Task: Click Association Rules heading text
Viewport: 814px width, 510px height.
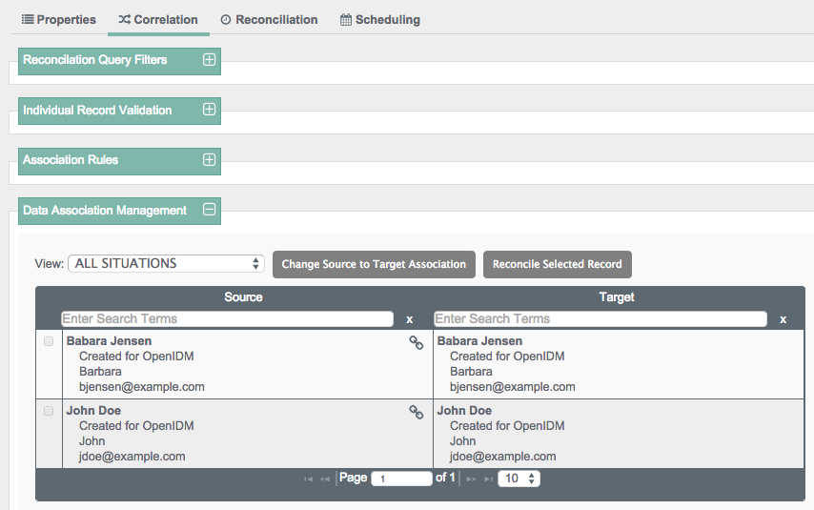Action: pyautogui.click(x=71, y=160)
